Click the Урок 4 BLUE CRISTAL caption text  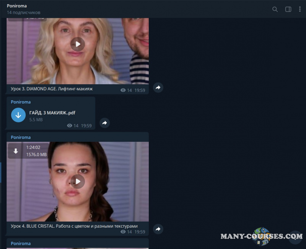point(74,226)
